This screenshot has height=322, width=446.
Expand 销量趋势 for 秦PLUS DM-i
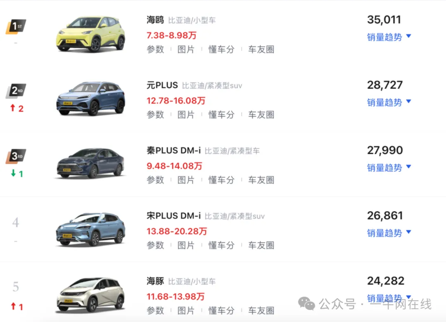(x=389, y=167)
